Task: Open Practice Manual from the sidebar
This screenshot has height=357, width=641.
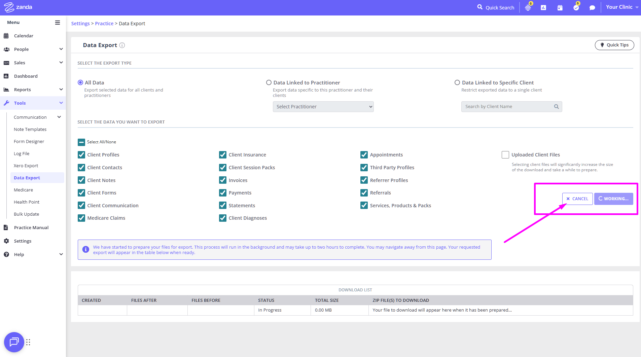Action: coord(31,227)
